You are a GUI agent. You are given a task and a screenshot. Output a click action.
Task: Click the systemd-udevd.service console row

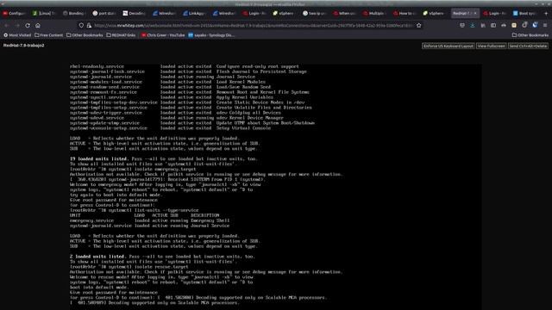tap(176, 118)
